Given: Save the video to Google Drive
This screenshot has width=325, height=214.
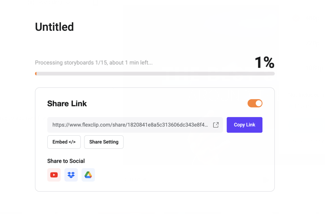Looking at the screenshot, I should coord(88,175).
